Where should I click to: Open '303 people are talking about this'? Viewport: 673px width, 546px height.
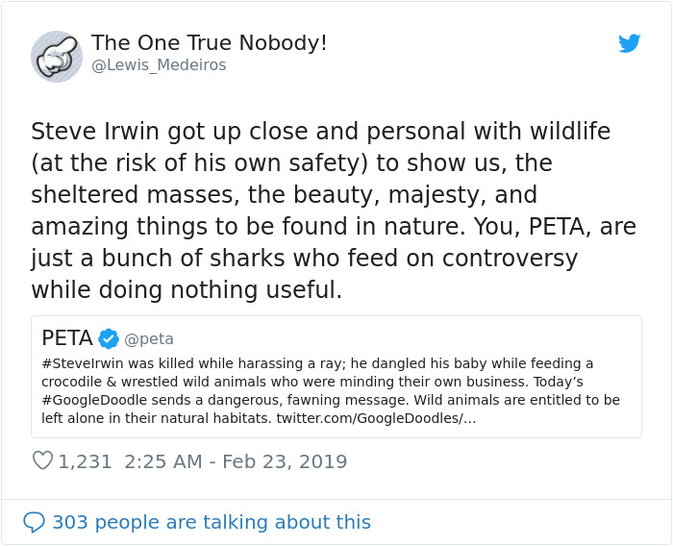click(x=211, y=522)
